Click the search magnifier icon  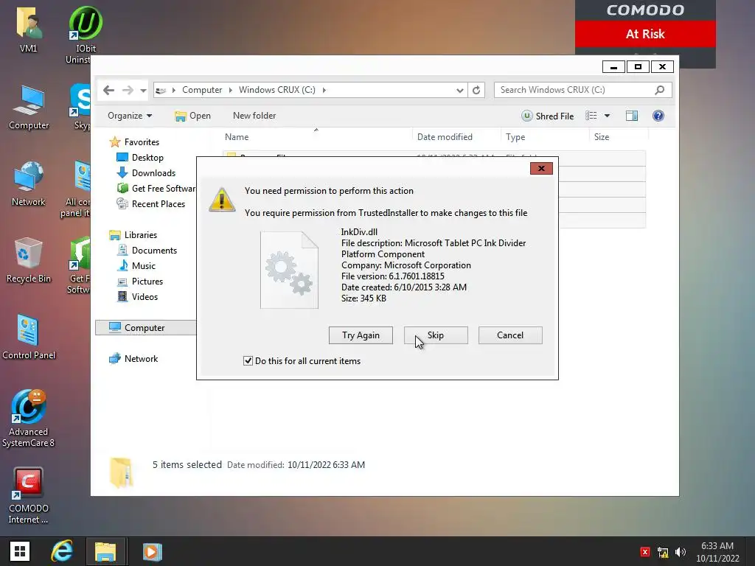pos(660,90)
